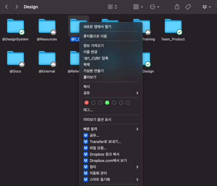The image size is (217, 186).
Task: Open the icon view switcher dropdown
Action: pyautogui.click(x=113, y=7)
